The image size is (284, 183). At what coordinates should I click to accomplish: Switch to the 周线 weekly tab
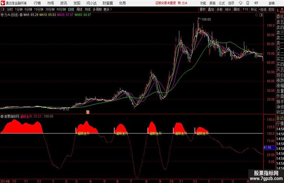pos(79,9)
